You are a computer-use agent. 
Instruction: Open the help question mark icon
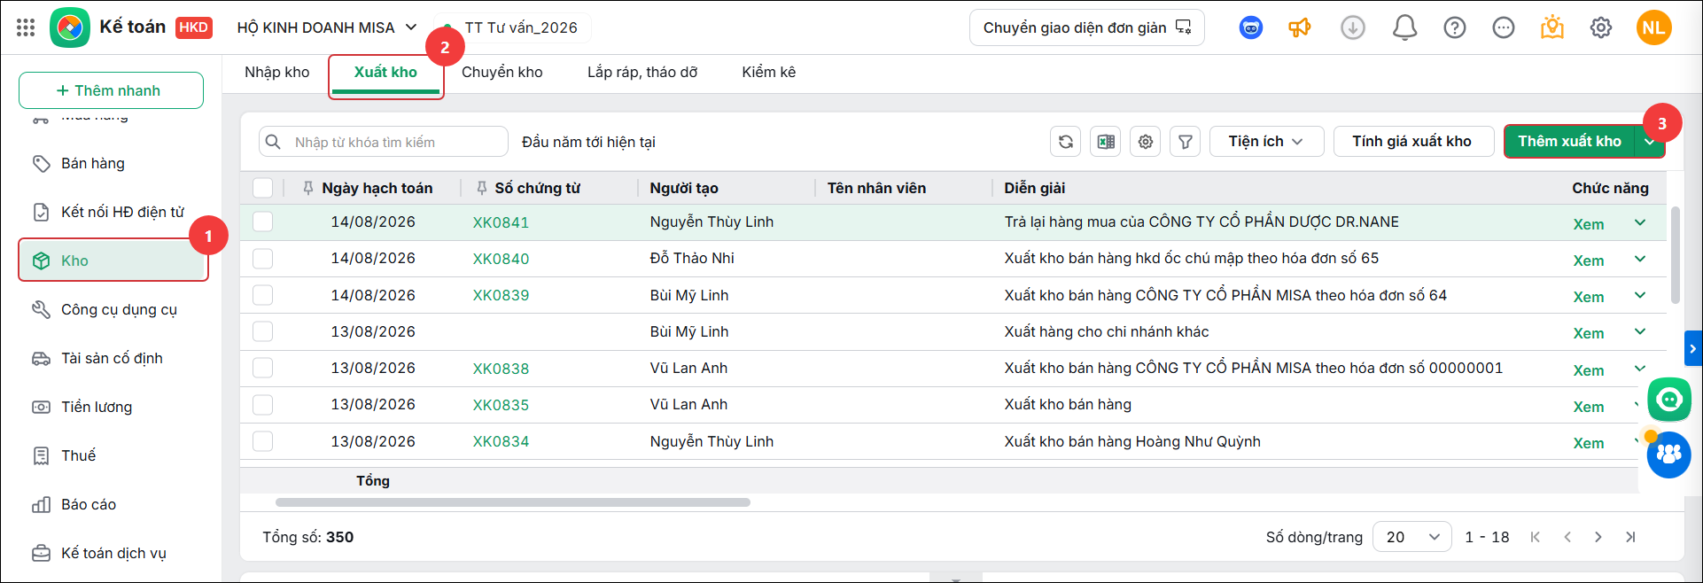pos(1454,27)
